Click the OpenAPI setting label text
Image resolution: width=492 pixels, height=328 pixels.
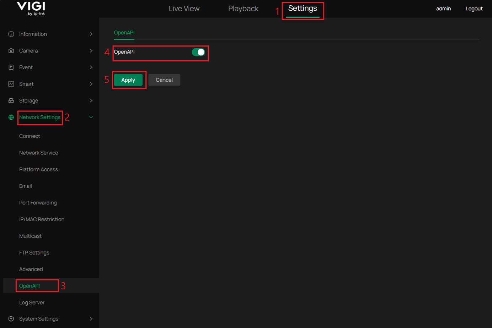pos(124,52)
